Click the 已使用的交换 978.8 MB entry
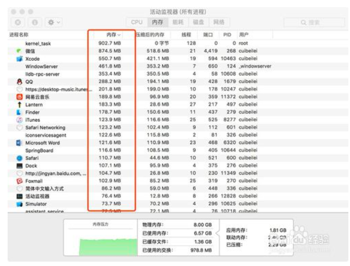 pyautogui.click(x=177, y=250)
